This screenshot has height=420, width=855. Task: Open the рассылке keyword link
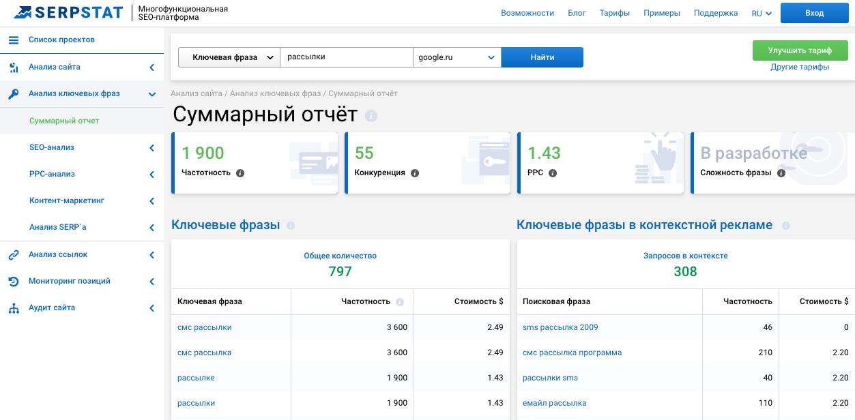coord(196,378)
